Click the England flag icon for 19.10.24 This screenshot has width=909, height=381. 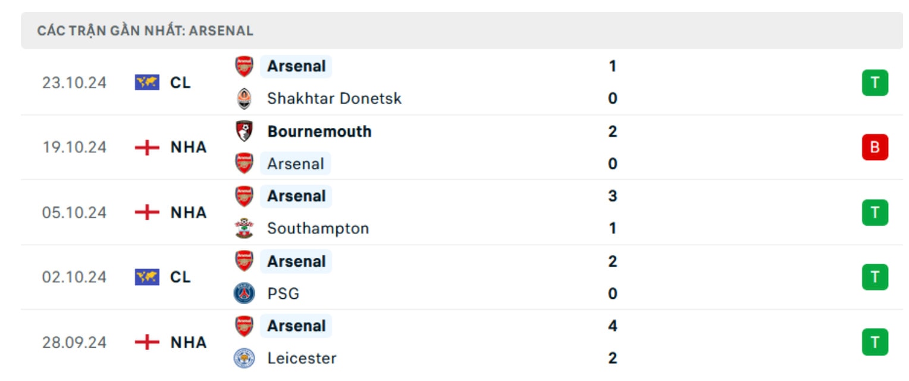(x=147, y=148)
